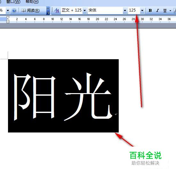This screenshot has width=176, height=176.
Task: Open the 帮助(H) menu
Action: click(x=32, y=2)
